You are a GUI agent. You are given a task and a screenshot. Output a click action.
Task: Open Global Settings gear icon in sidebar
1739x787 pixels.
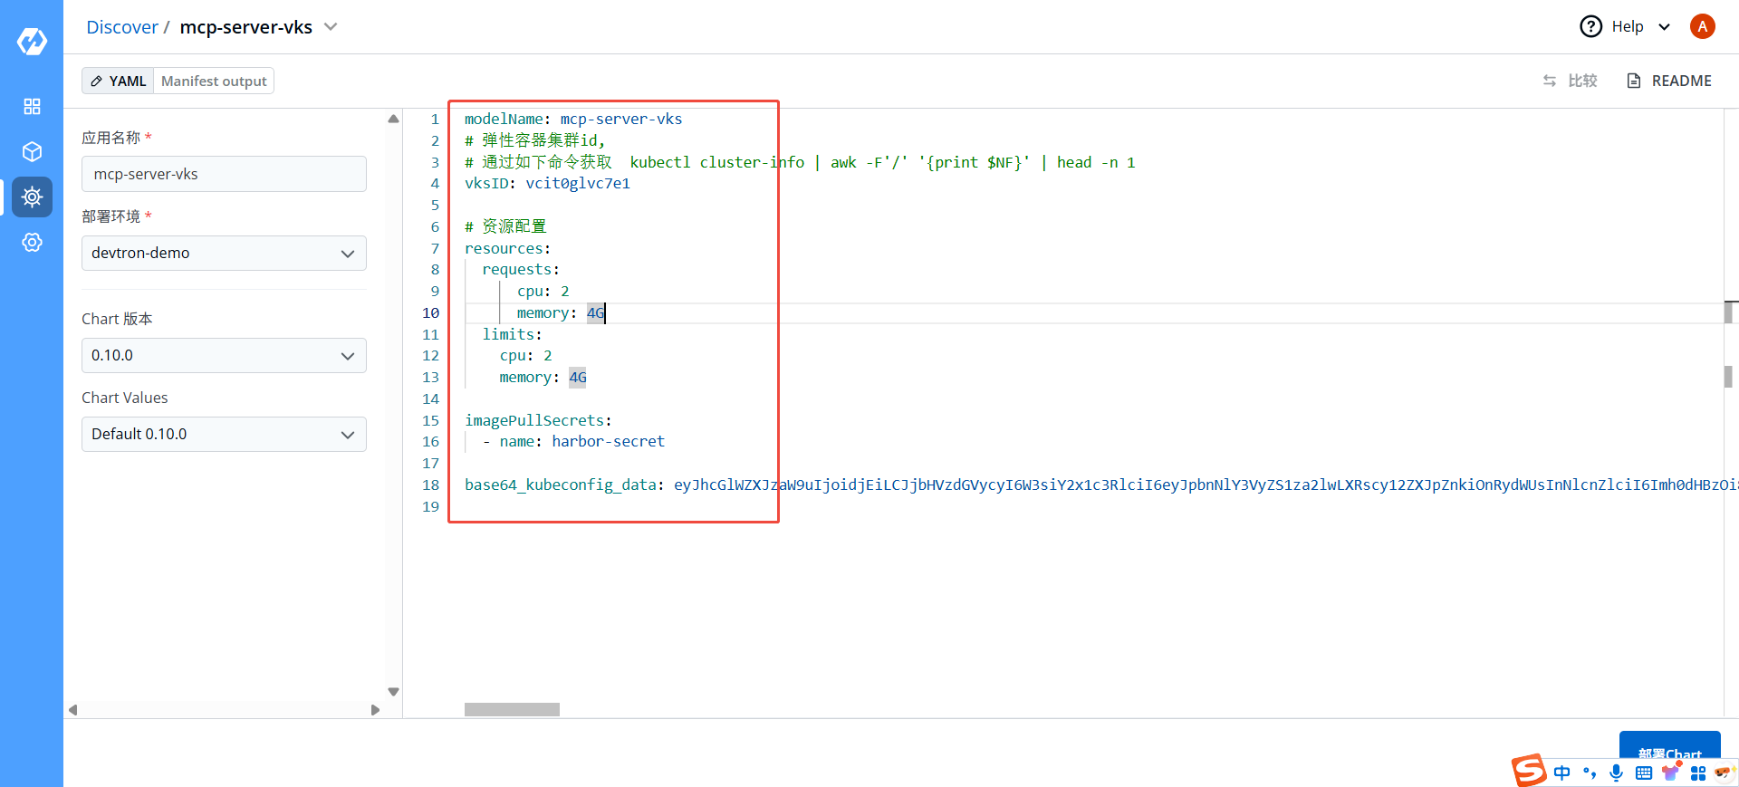32,242
